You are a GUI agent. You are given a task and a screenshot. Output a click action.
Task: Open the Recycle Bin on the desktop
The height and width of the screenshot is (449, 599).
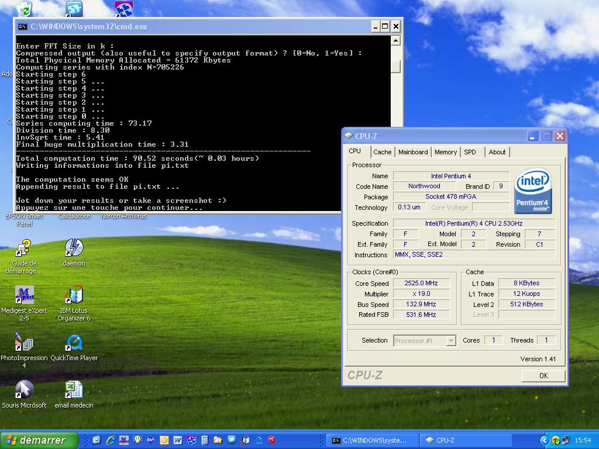(x=25, y=8)
